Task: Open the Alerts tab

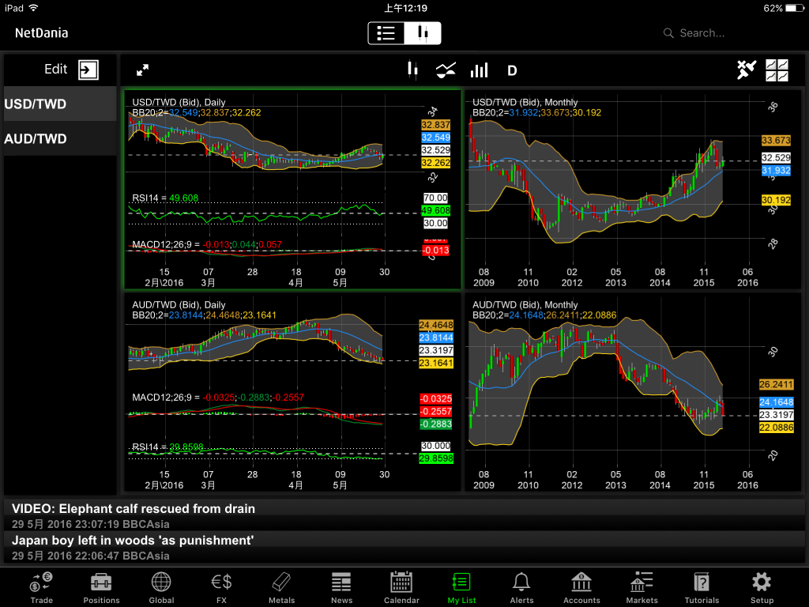Action: point(521,588)
